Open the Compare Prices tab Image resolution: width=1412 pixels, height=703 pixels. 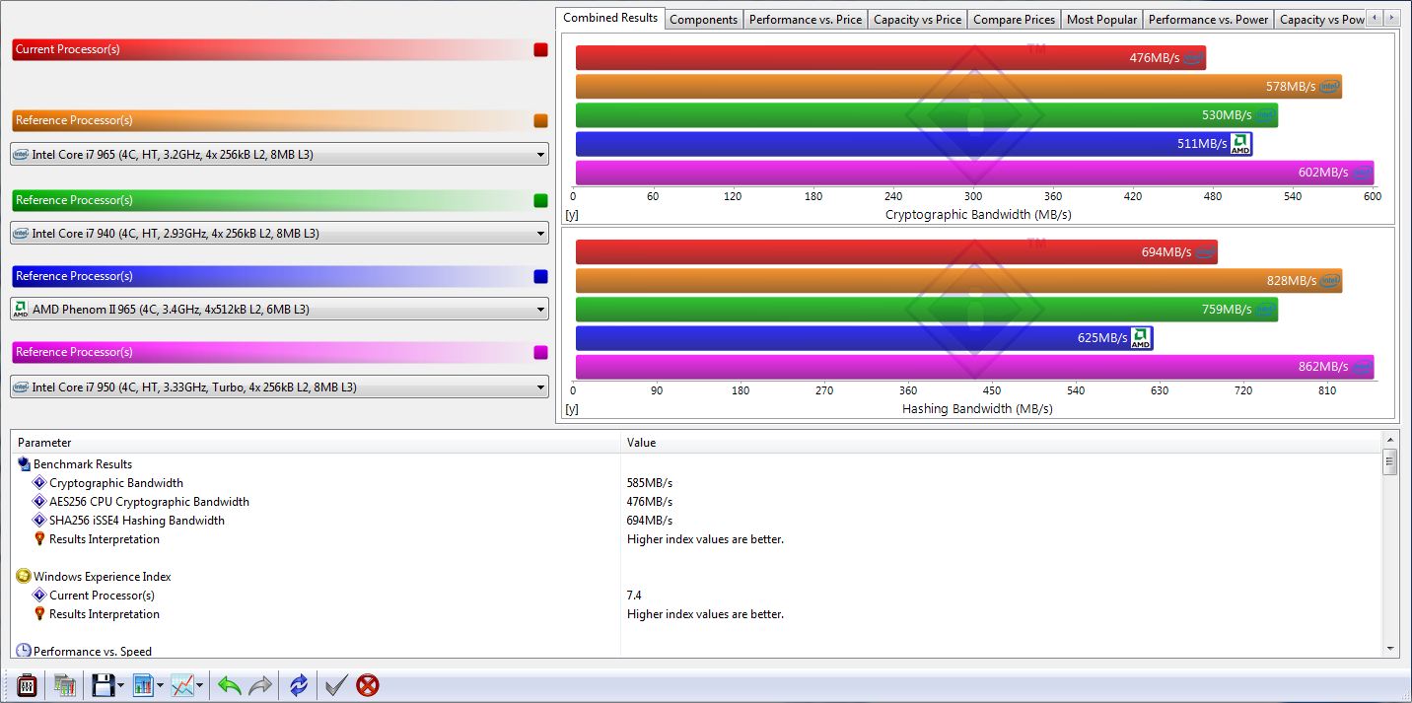[1015, 20]
